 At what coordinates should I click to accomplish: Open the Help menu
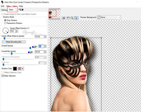[x=21, y=6]
